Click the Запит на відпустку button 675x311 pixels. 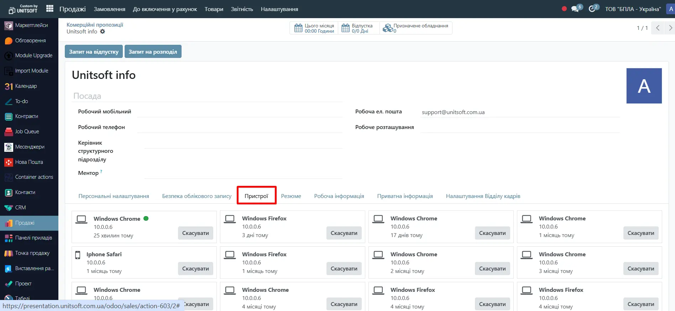click(x=94, y=52)
